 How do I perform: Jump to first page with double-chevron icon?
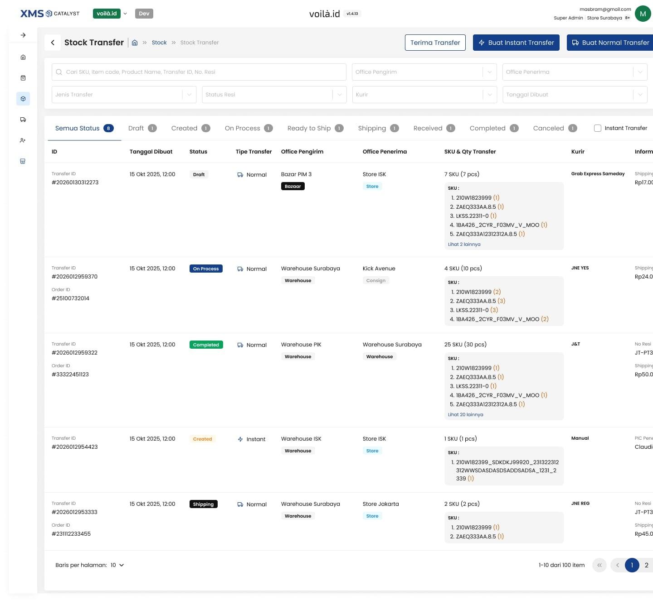[x=599, y=565]
